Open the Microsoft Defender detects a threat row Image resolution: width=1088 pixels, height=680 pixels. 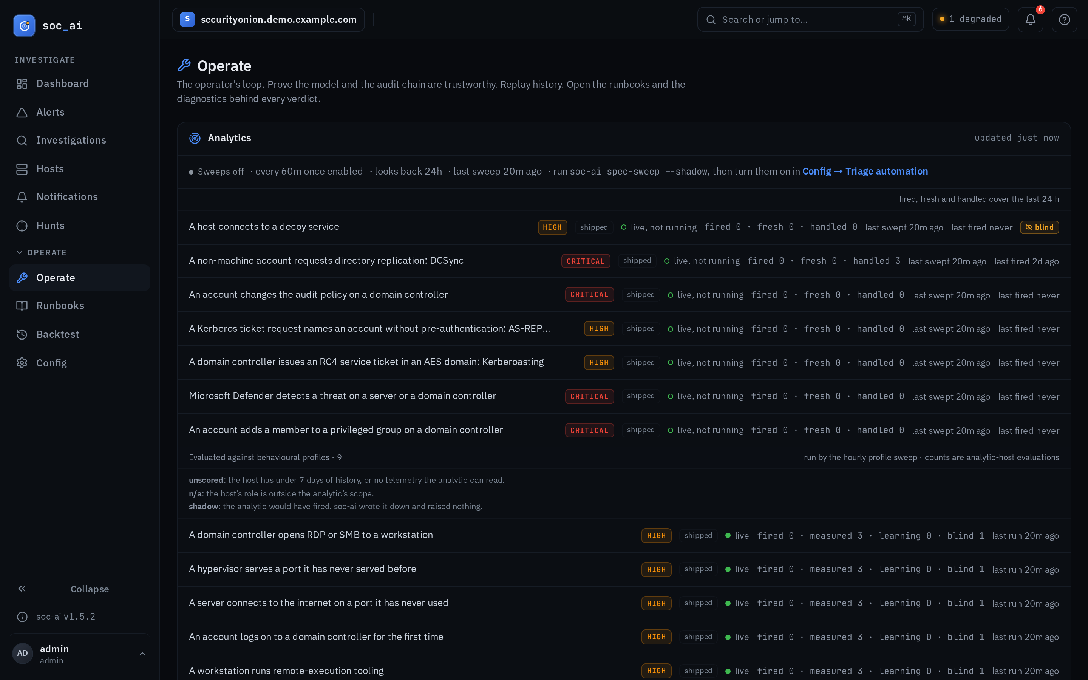point(624,396)
